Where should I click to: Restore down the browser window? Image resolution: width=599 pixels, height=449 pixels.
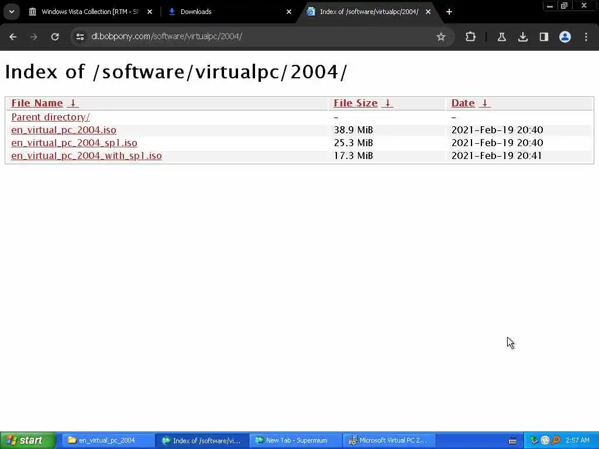tap(564, 6)
